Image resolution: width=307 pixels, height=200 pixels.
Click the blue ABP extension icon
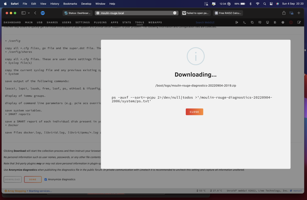point(43,13)
